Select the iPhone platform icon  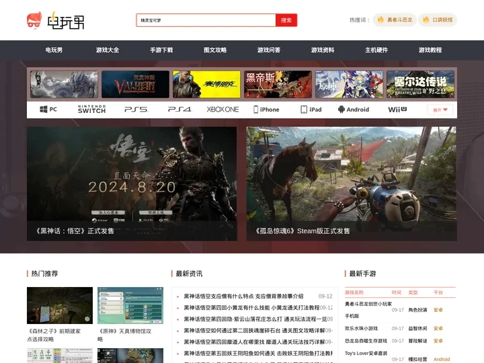tap(266, 110)
